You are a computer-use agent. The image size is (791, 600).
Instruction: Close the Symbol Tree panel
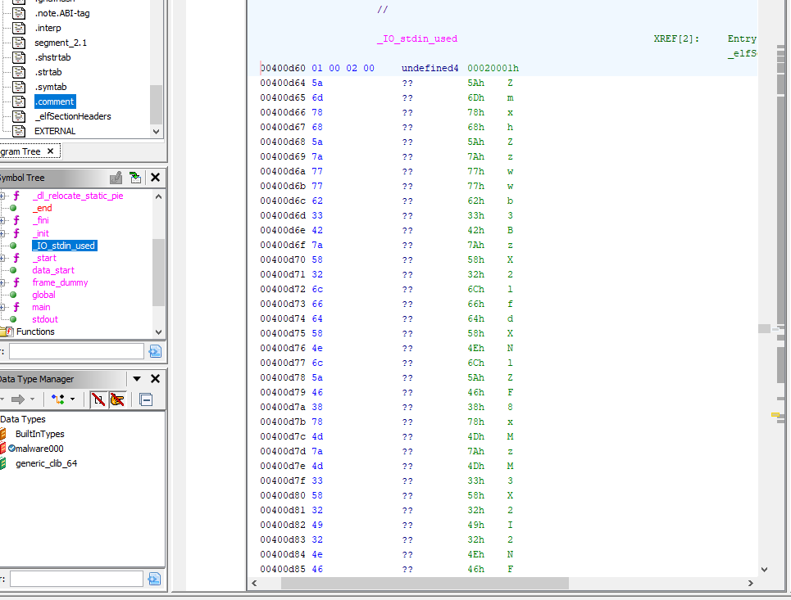pyautogui.click(x=155, y=178)
